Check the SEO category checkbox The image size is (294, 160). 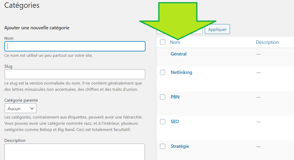click(x=163, y=122)
